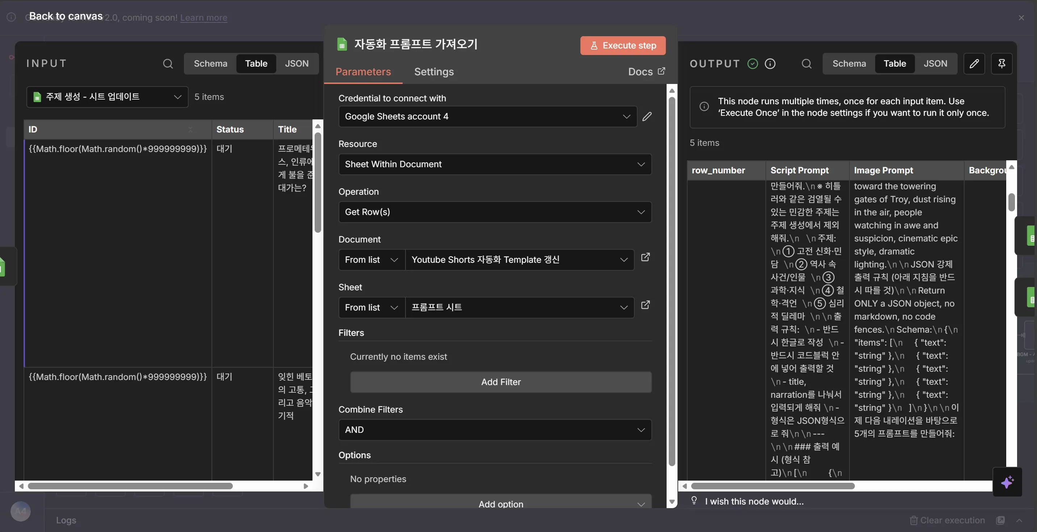Viewport: 1037px width, 532px height.
Task: Click the search icon in the OUTPUT panel
Action: click(x=807, y=64)
